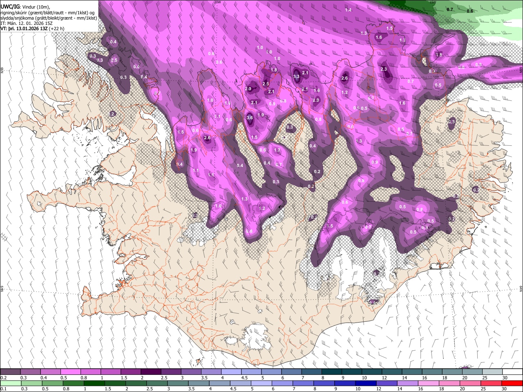This screenshot has width=523, height=392.
Task: Click the '3.3' precipitation value on the map
Action: point(296,76)
